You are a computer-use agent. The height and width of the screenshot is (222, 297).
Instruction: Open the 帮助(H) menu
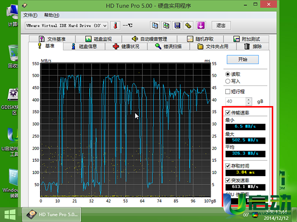[51, 15]
